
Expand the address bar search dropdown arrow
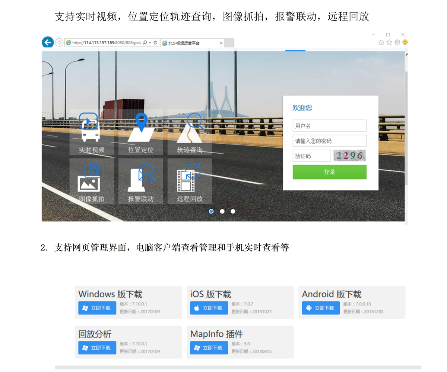tap(150, 43)
